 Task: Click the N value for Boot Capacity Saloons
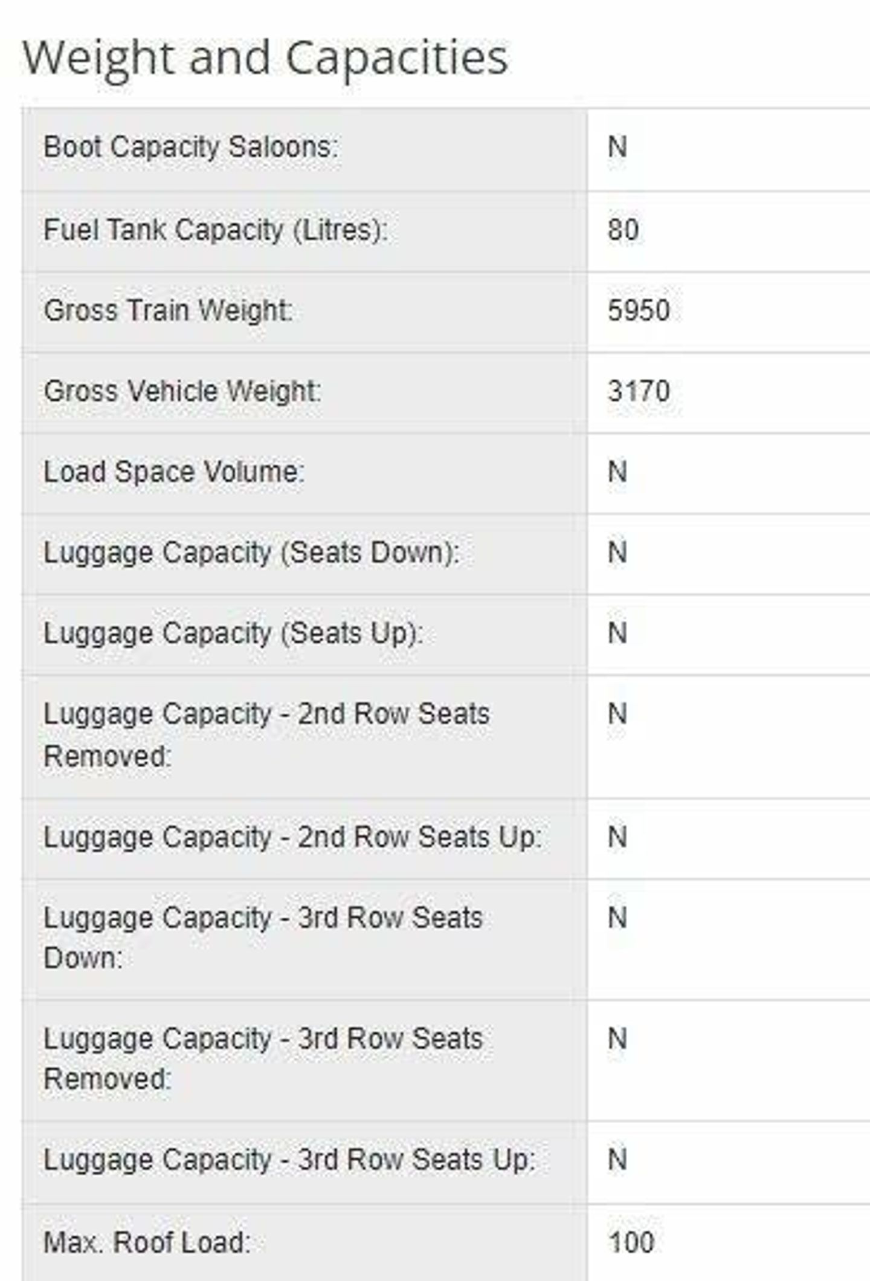617,148
